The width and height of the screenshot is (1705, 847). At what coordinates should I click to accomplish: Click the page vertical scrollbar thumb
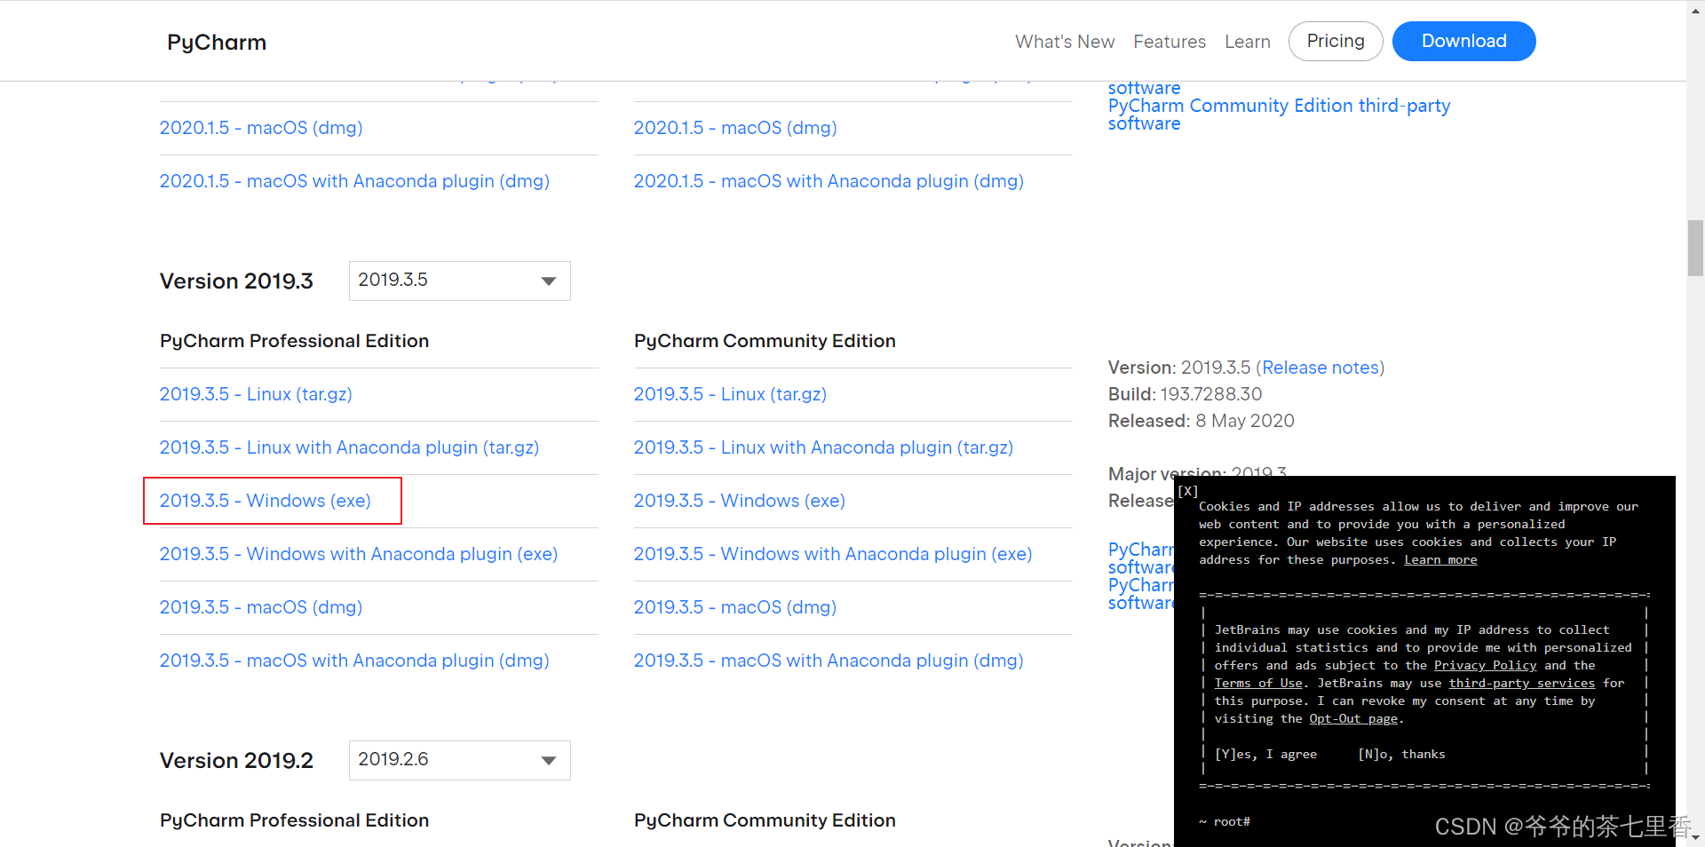[1695, 249]
